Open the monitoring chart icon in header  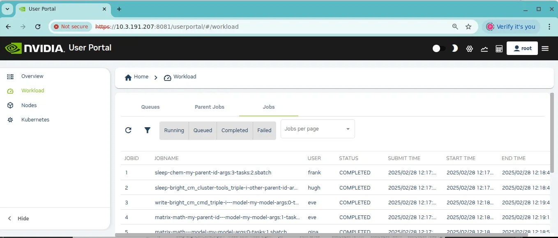pos(484,48)
